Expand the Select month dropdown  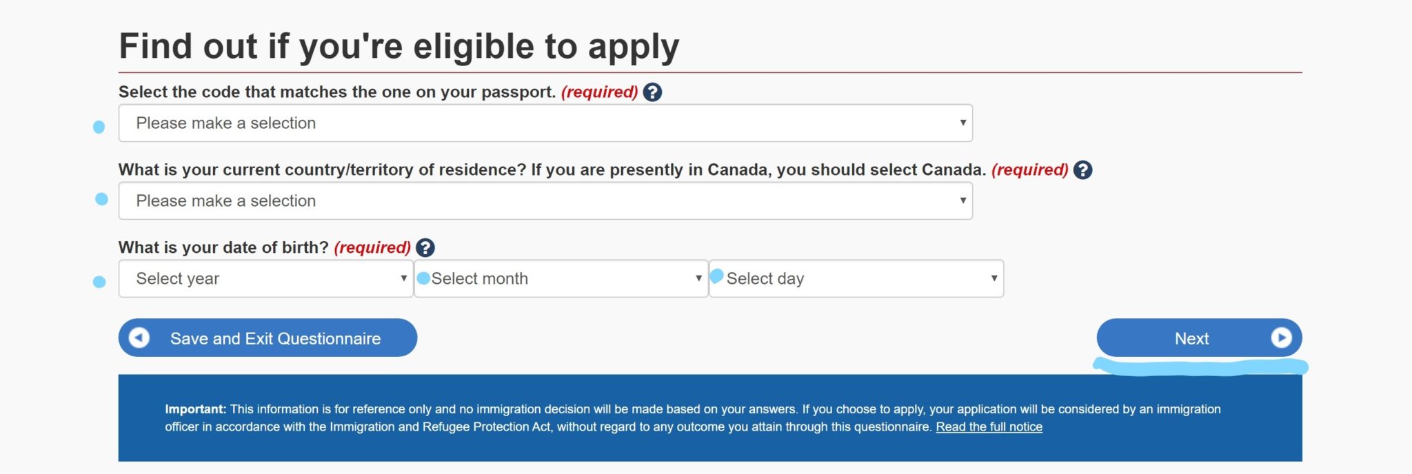(561, 279)
